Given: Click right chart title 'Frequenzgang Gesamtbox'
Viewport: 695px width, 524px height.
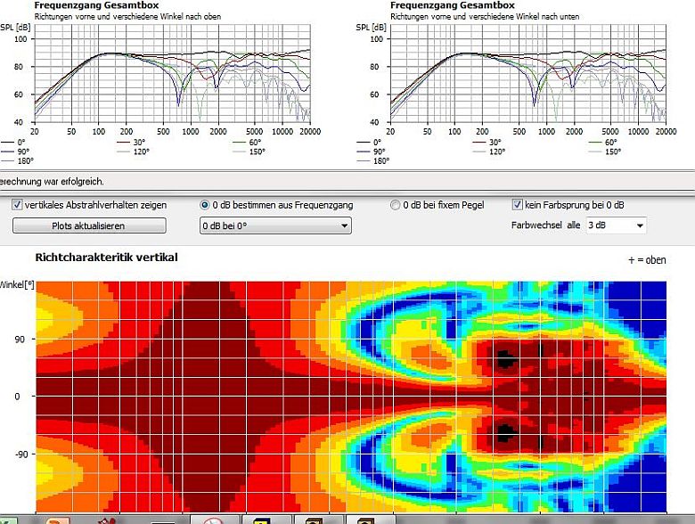Looking at the screenshot, I should pos(452,5).
